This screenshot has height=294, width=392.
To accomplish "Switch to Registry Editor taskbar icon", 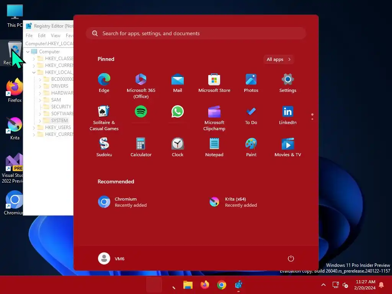I will pyautogui.click(x=238, y=285).
